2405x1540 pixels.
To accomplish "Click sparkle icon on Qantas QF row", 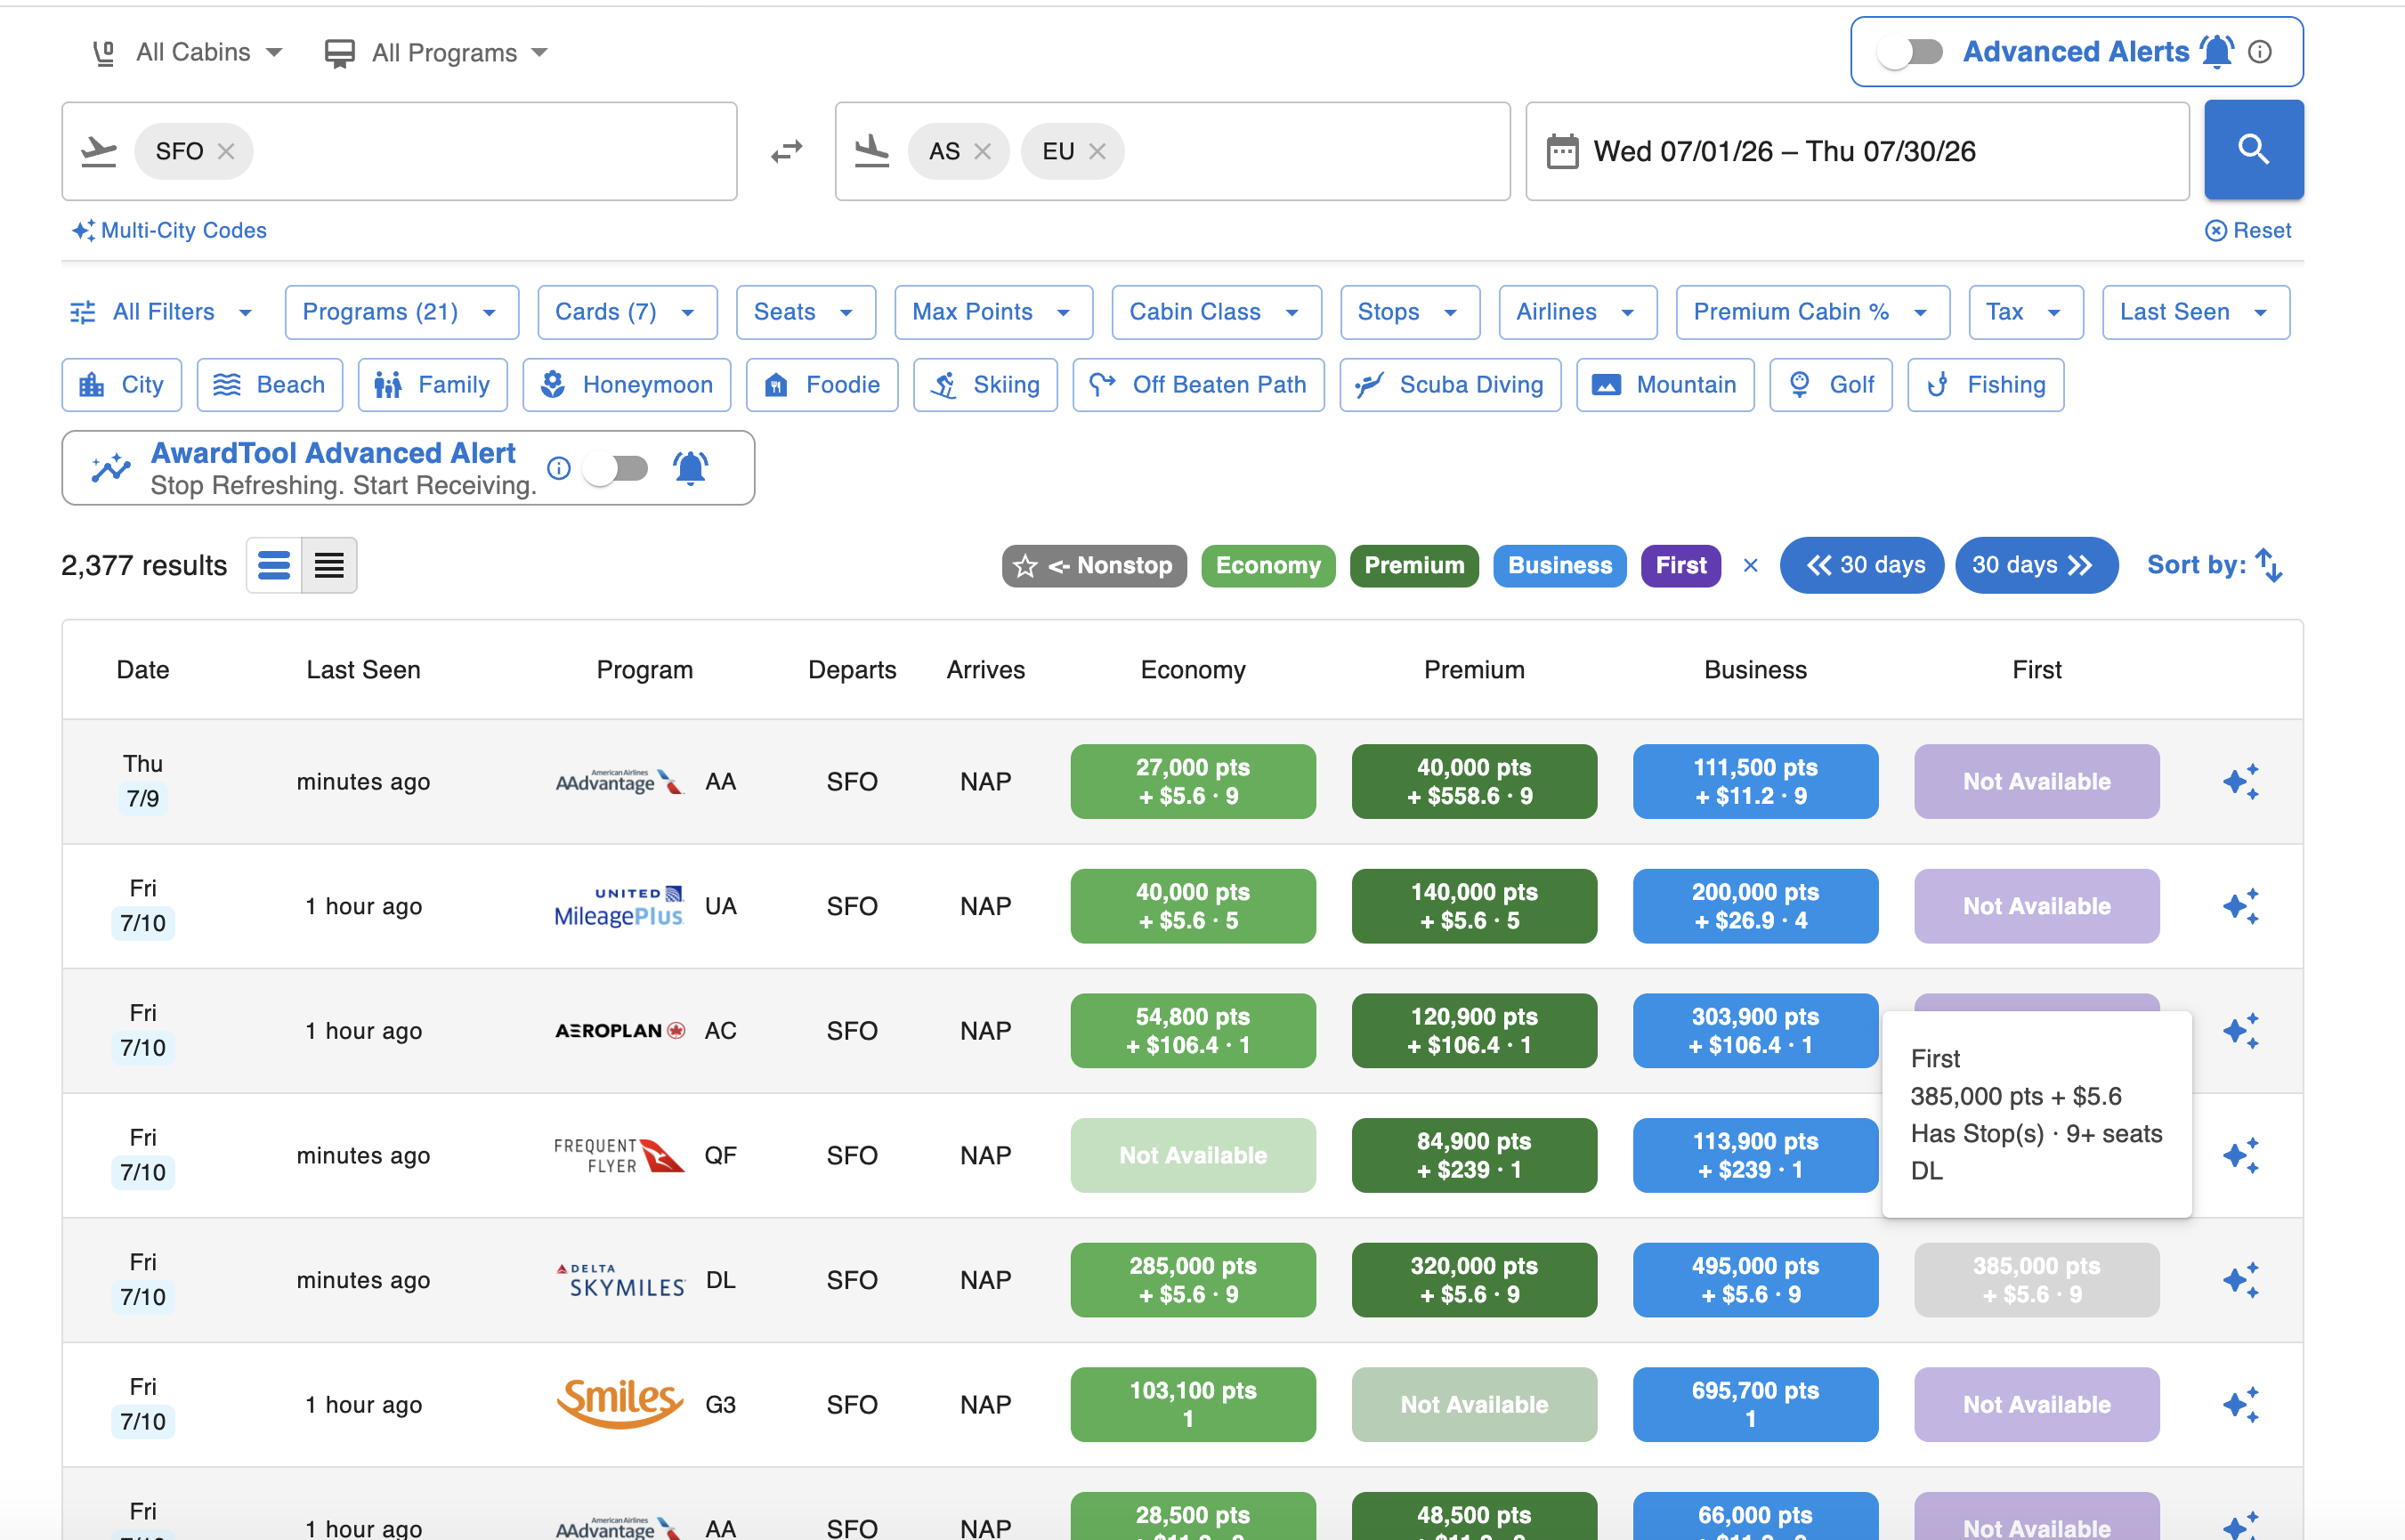I will 2240,1155.
